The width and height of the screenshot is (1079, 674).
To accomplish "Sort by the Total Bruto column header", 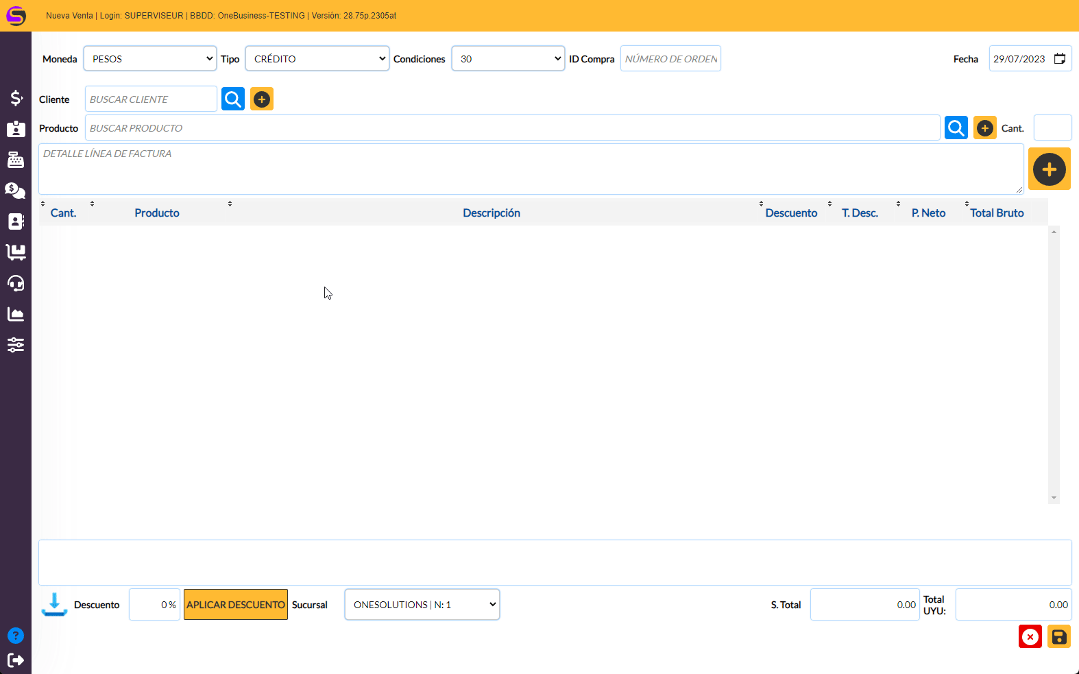I will point(996,213).
